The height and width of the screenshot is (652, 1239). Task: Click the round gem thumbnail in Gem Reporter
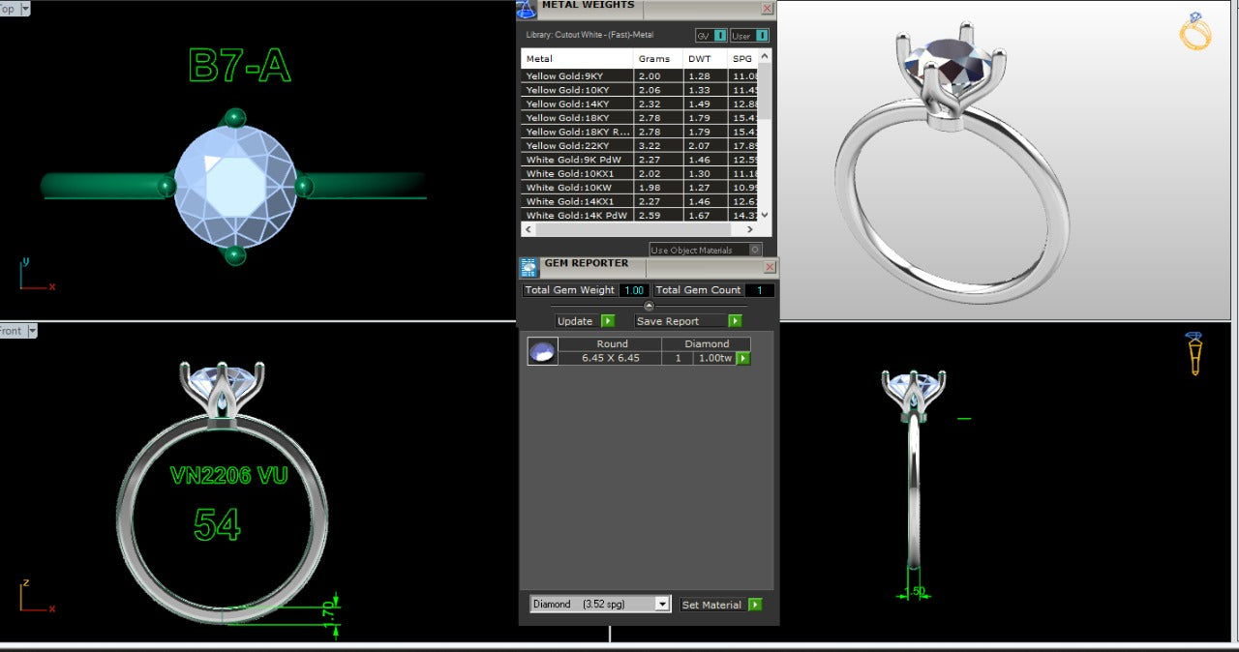(x=542, y=351)
